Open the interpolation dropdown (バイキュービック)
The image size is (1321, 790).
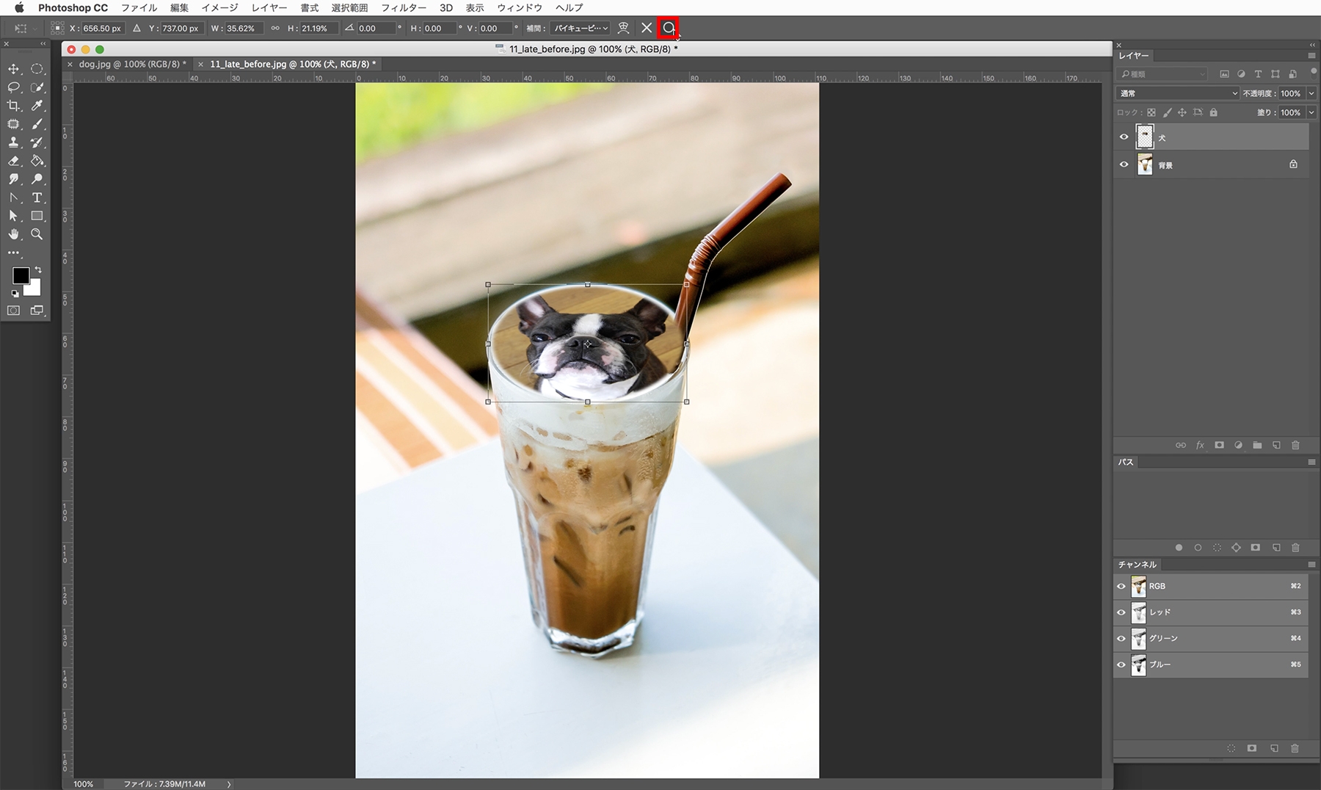[x=581, y=28]
